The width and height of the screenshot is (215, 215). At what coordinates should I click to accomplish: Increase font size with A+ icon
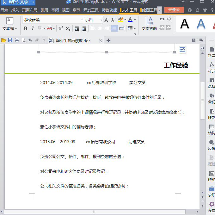[x=107, y=20]
